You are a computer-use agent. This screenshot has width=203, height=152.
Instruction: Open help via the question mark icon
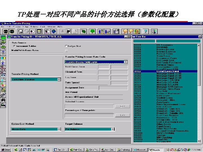tap(145, 32)
